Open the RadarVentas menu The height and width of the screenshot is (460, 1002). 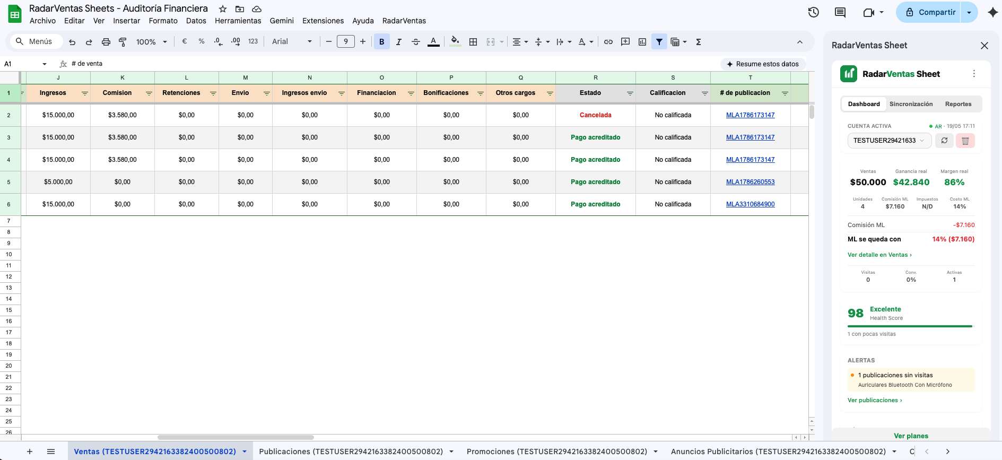pyautogui.click(x=404, y=21)
